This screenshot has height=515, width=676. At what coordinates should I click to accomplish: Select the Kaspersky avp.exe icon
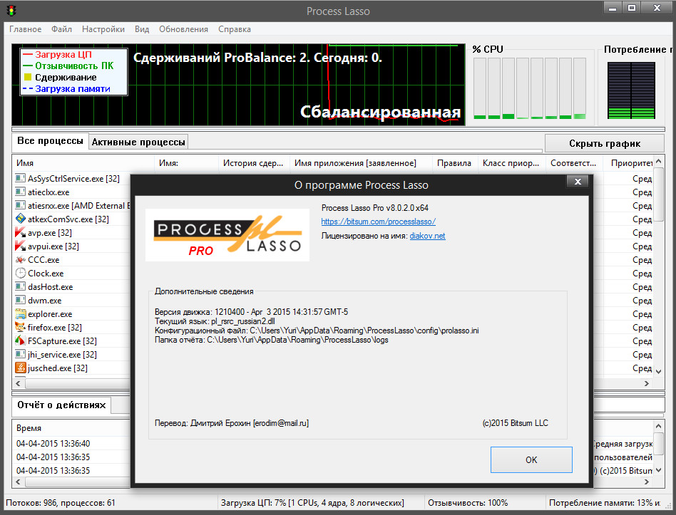(x=20, y=232)
